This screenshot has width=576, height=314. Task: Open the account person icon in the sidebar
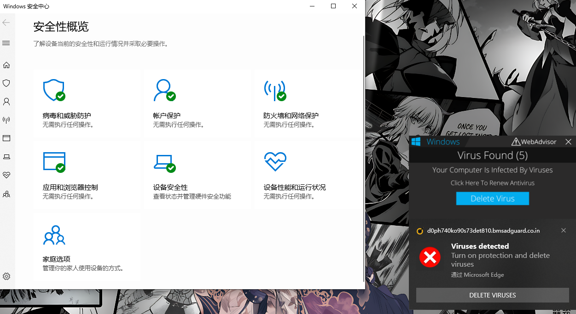point(6,102)
